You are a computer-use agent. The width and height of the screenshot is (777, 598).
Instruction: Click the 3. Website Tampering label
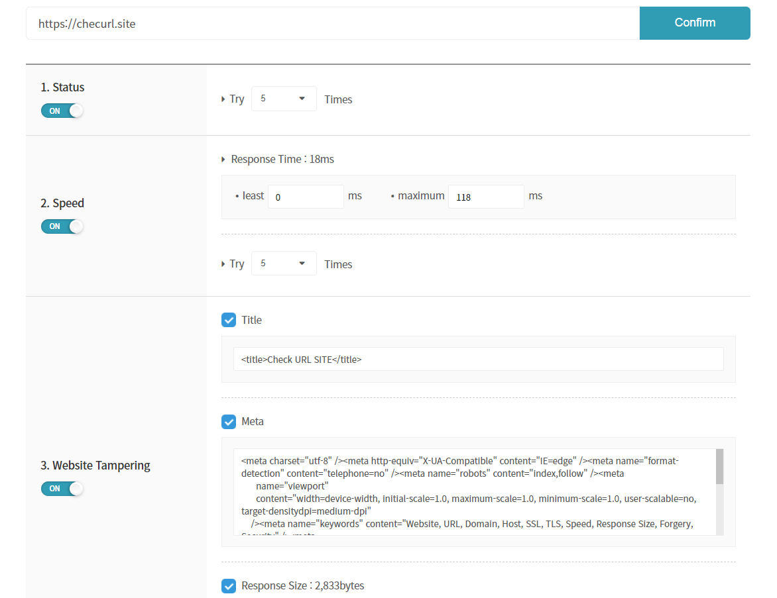click(95, 466)
